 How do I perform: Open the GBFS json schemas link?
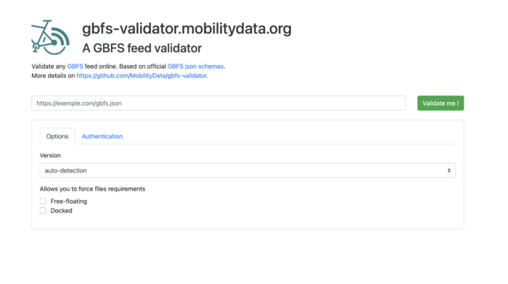(x=195, y=67)
